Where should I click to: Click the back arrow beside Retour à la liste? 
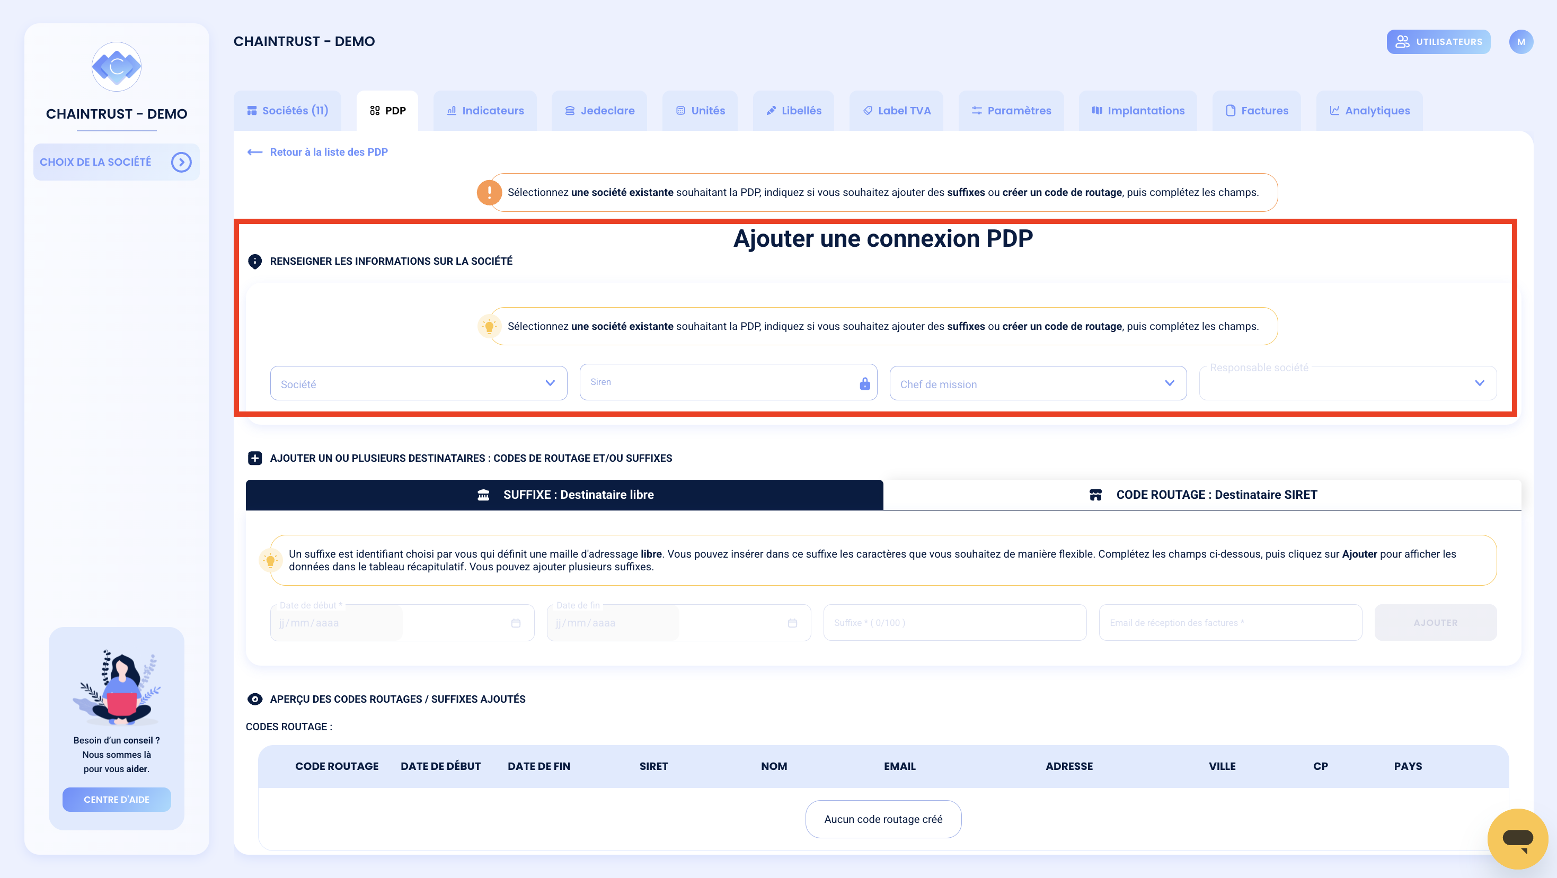[255, 152]
